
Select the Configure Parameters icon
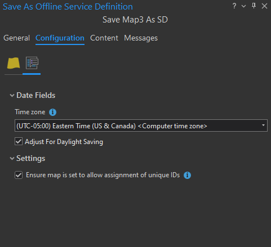(x=32, y=63)
